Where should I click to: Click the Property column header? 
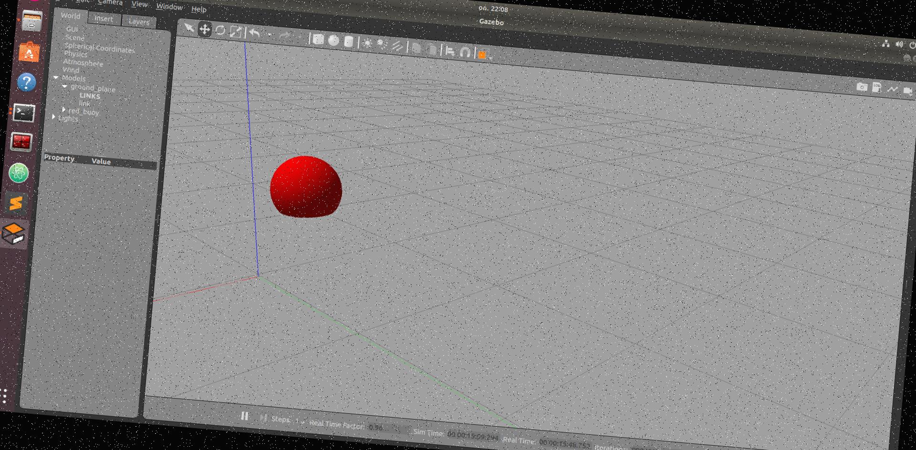pos(59,158)
